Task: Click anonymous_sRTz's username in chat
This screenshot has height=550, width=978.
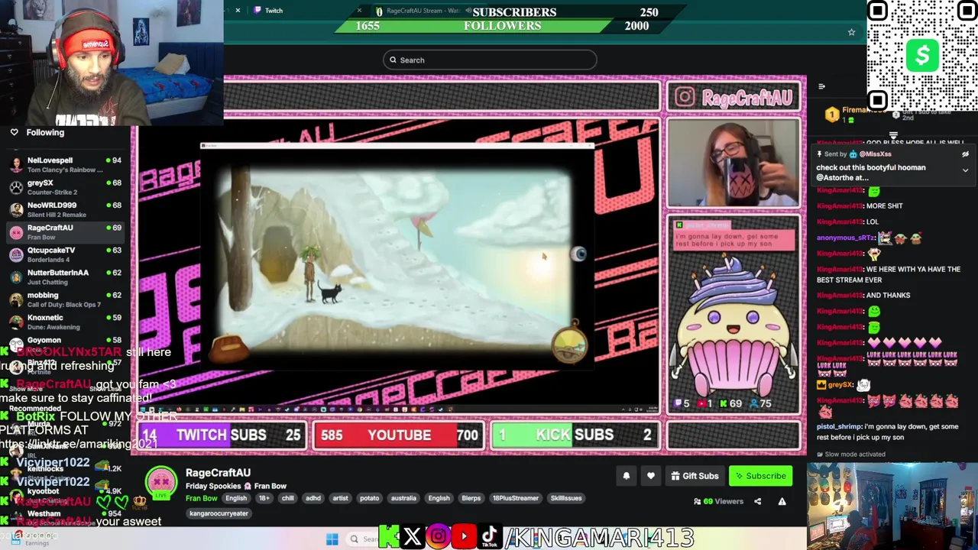Action: [846, 238]
